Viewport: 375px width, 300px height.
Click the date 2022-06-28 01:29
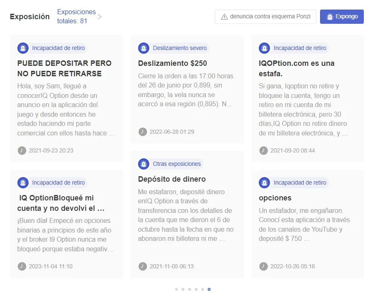click(172, 132)
